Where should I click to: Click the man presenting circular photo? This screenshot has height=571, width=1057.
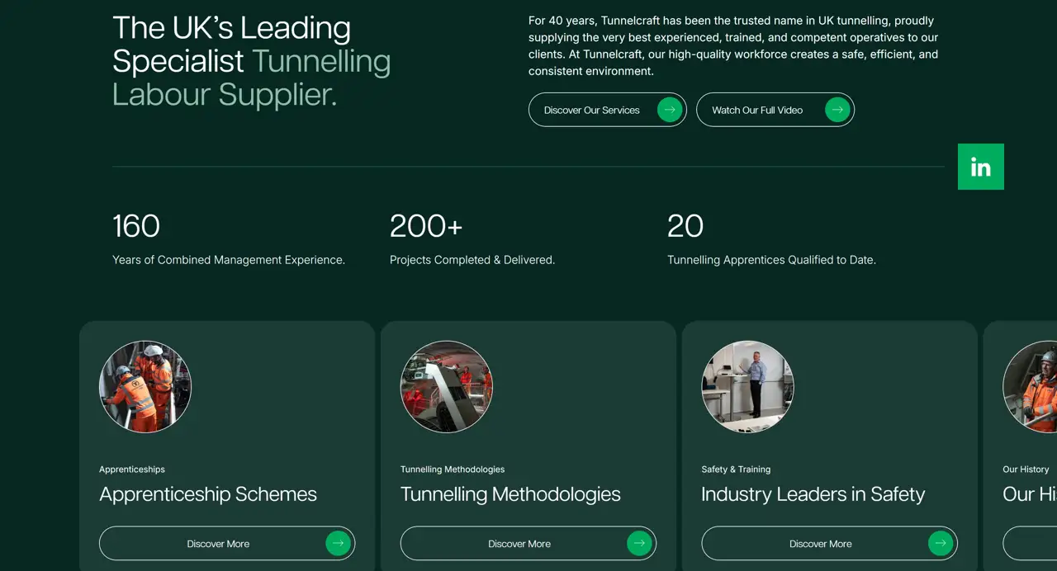coord(748,387)
